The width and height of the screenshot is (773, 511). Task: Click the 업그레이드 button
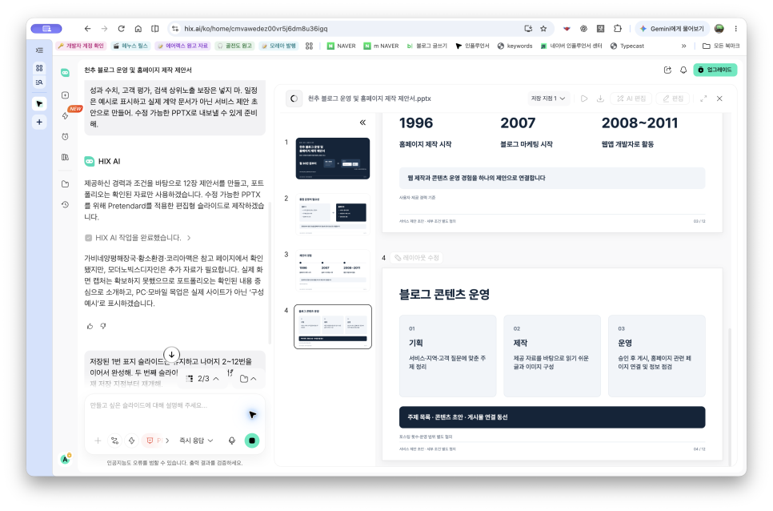(715, 70)
